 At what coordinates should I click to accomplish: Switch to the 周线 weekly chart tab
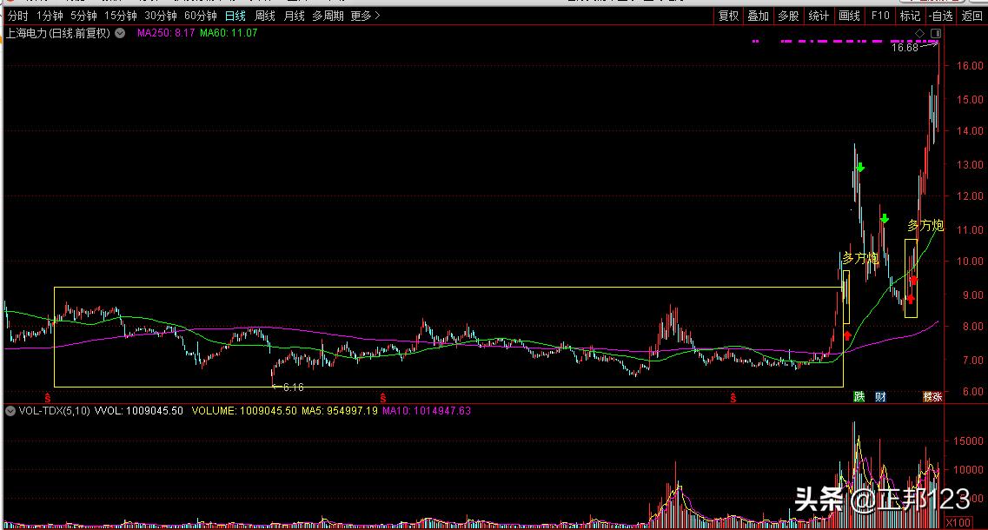tap(265, 16)
